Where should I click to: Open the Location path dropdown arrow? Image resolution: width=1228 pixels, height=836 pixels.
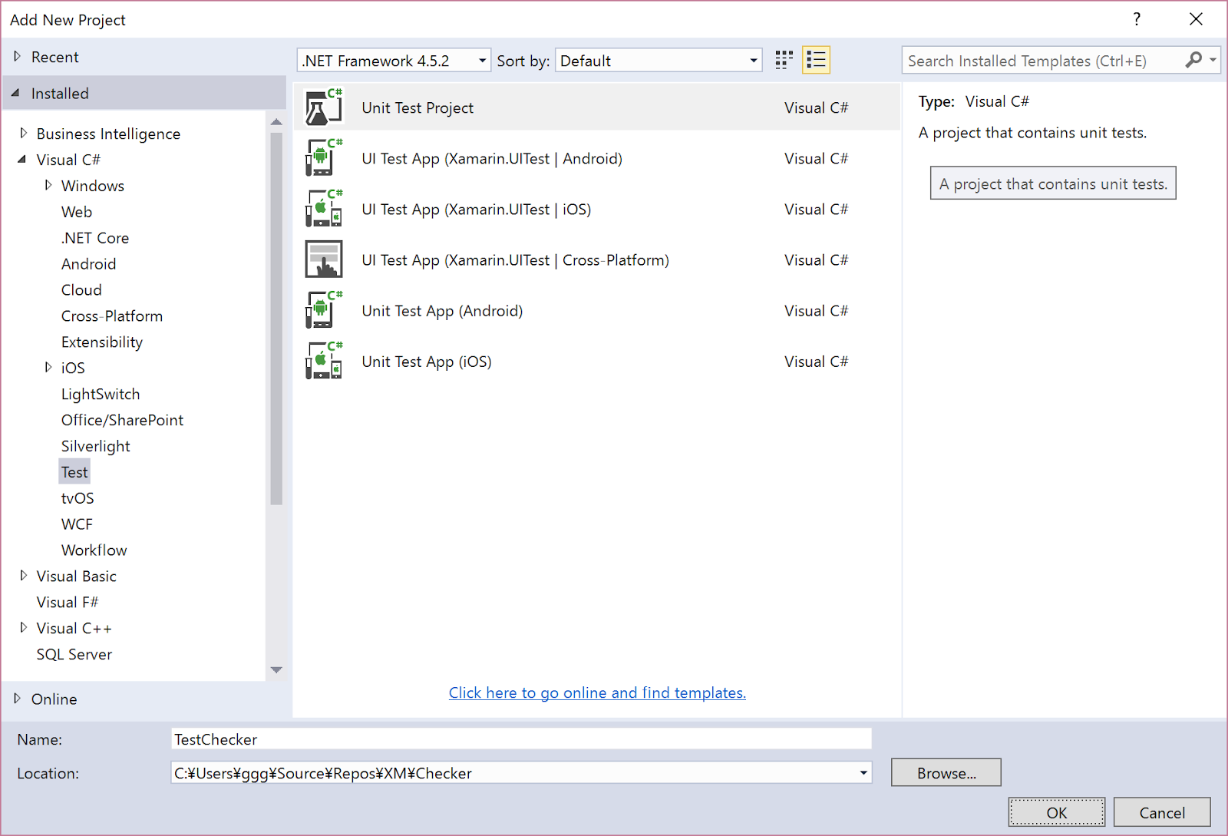coord(863,773)
